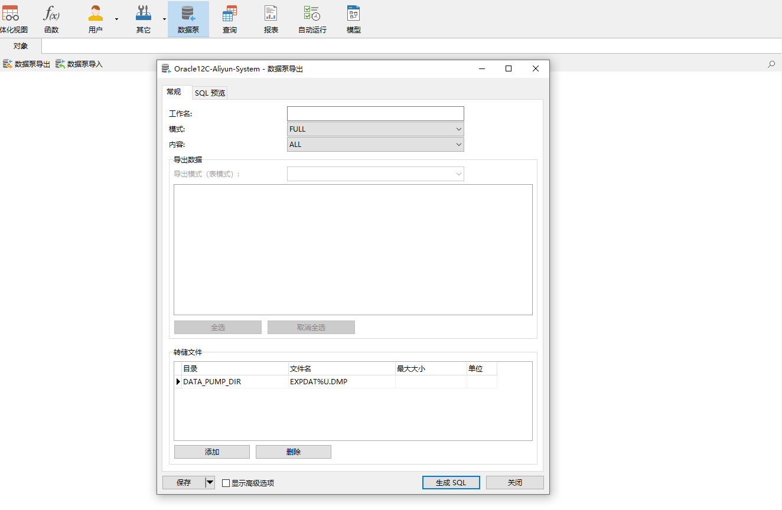
Task: Click the Job name (工作名) input field
Action: coord(376,113)
